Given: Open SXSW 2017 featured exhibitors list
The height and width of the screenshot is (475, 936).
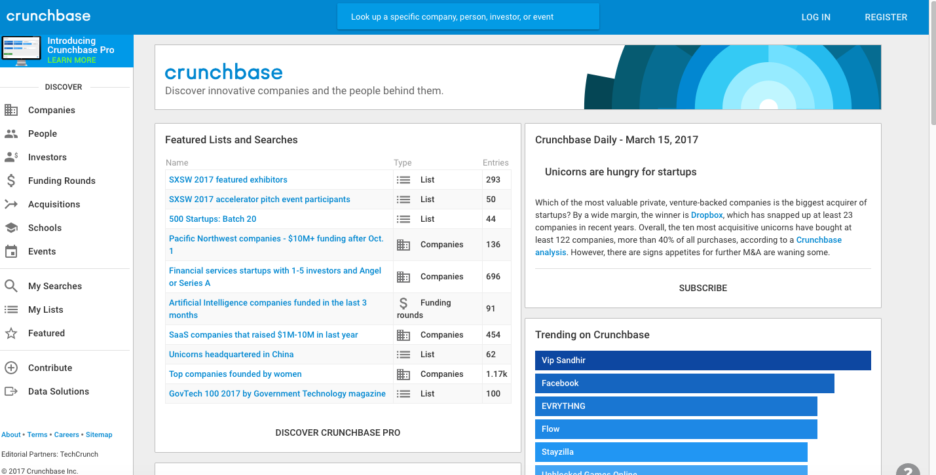Looking at the screenshot, I should pyautogui.click(x=228, y=179).
